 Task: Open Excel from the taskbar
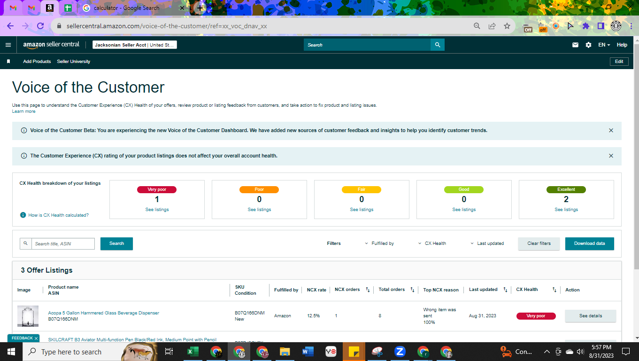click(192, 352)
